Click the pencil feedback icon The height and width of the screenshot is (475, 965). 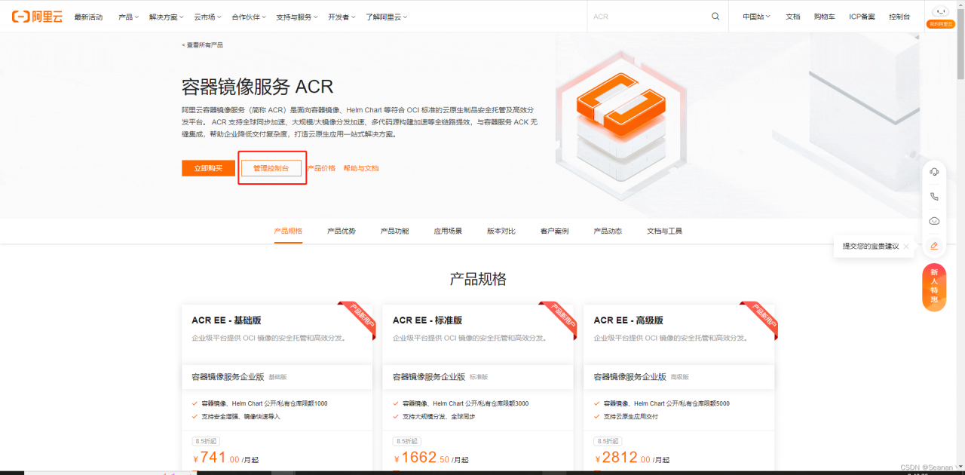coord(934,246)
